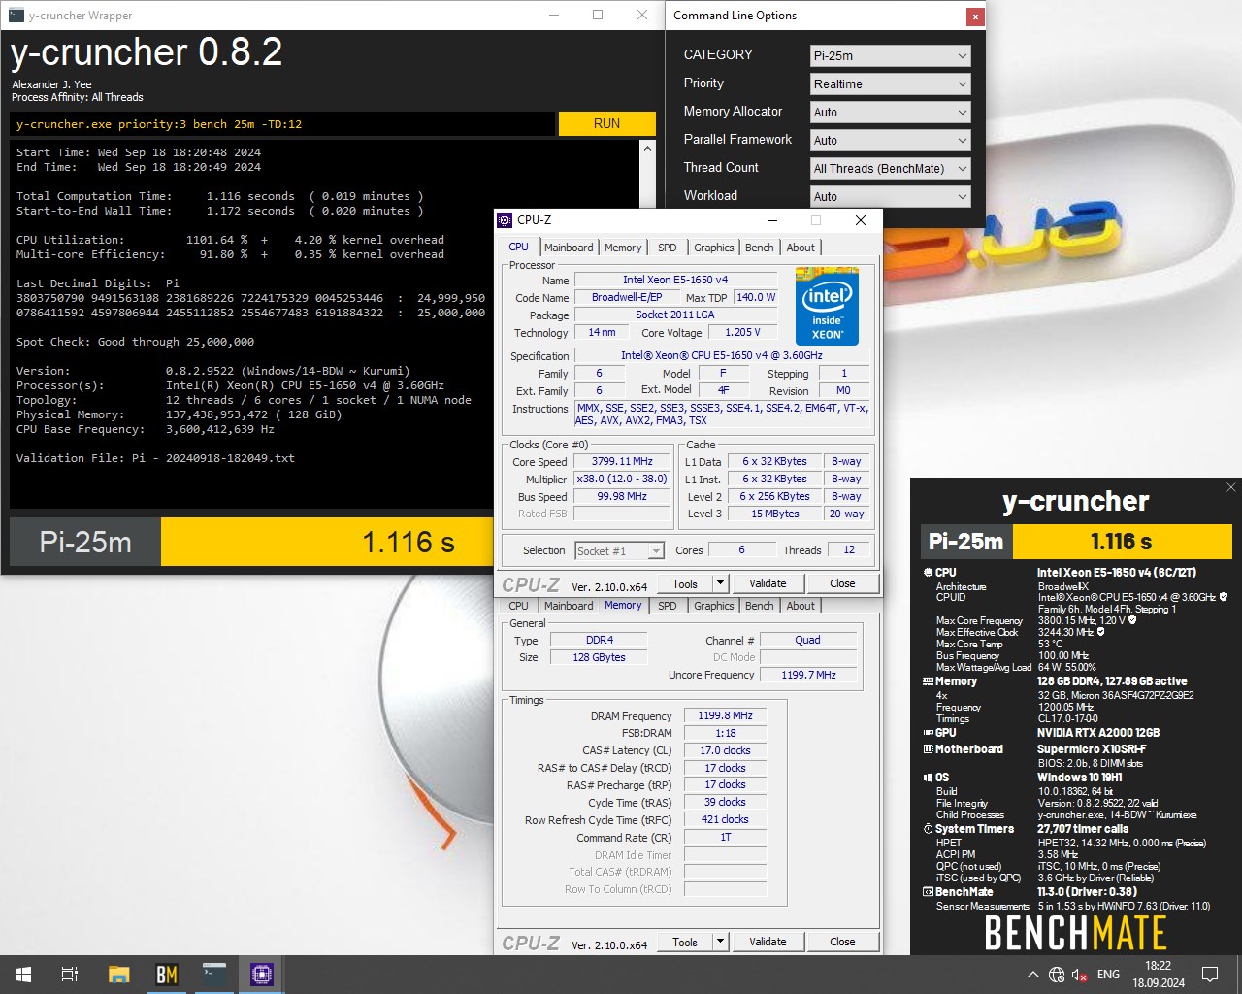Select the Mainboard tab in upper CPU-Z
1242x994 pixels.
[569, 248]
